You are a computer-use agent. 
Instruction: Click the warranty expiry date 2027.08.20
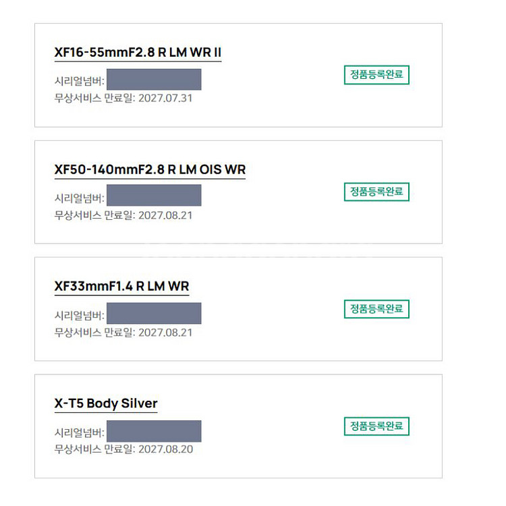pos(167,449)
